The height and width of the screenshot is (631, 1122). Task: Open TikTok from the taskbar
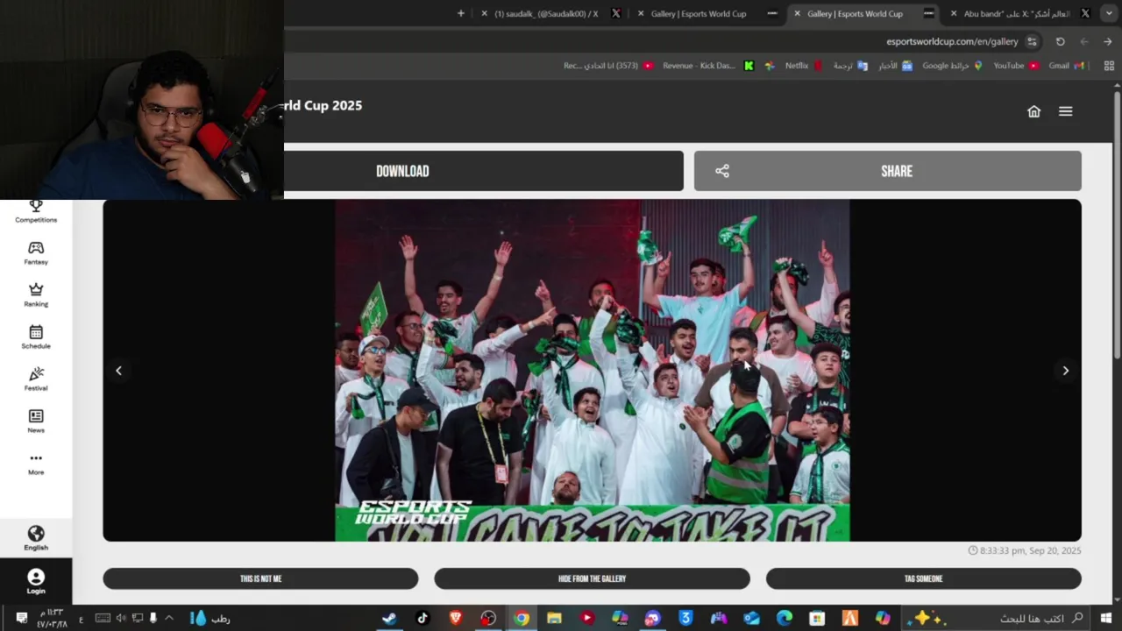point(423,618)
